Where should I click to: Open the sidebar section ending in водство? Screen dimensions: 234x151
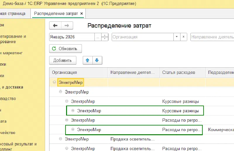[8, 99]
